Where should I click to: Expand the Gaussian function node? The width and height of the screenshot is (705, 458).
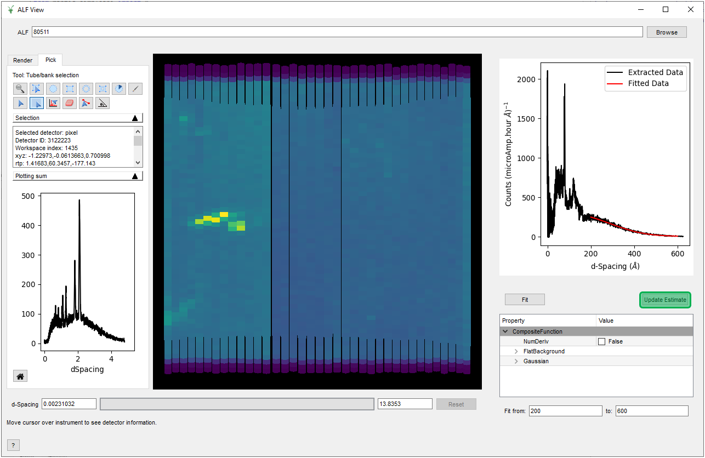pyautogui.click(x=516, y=361)
